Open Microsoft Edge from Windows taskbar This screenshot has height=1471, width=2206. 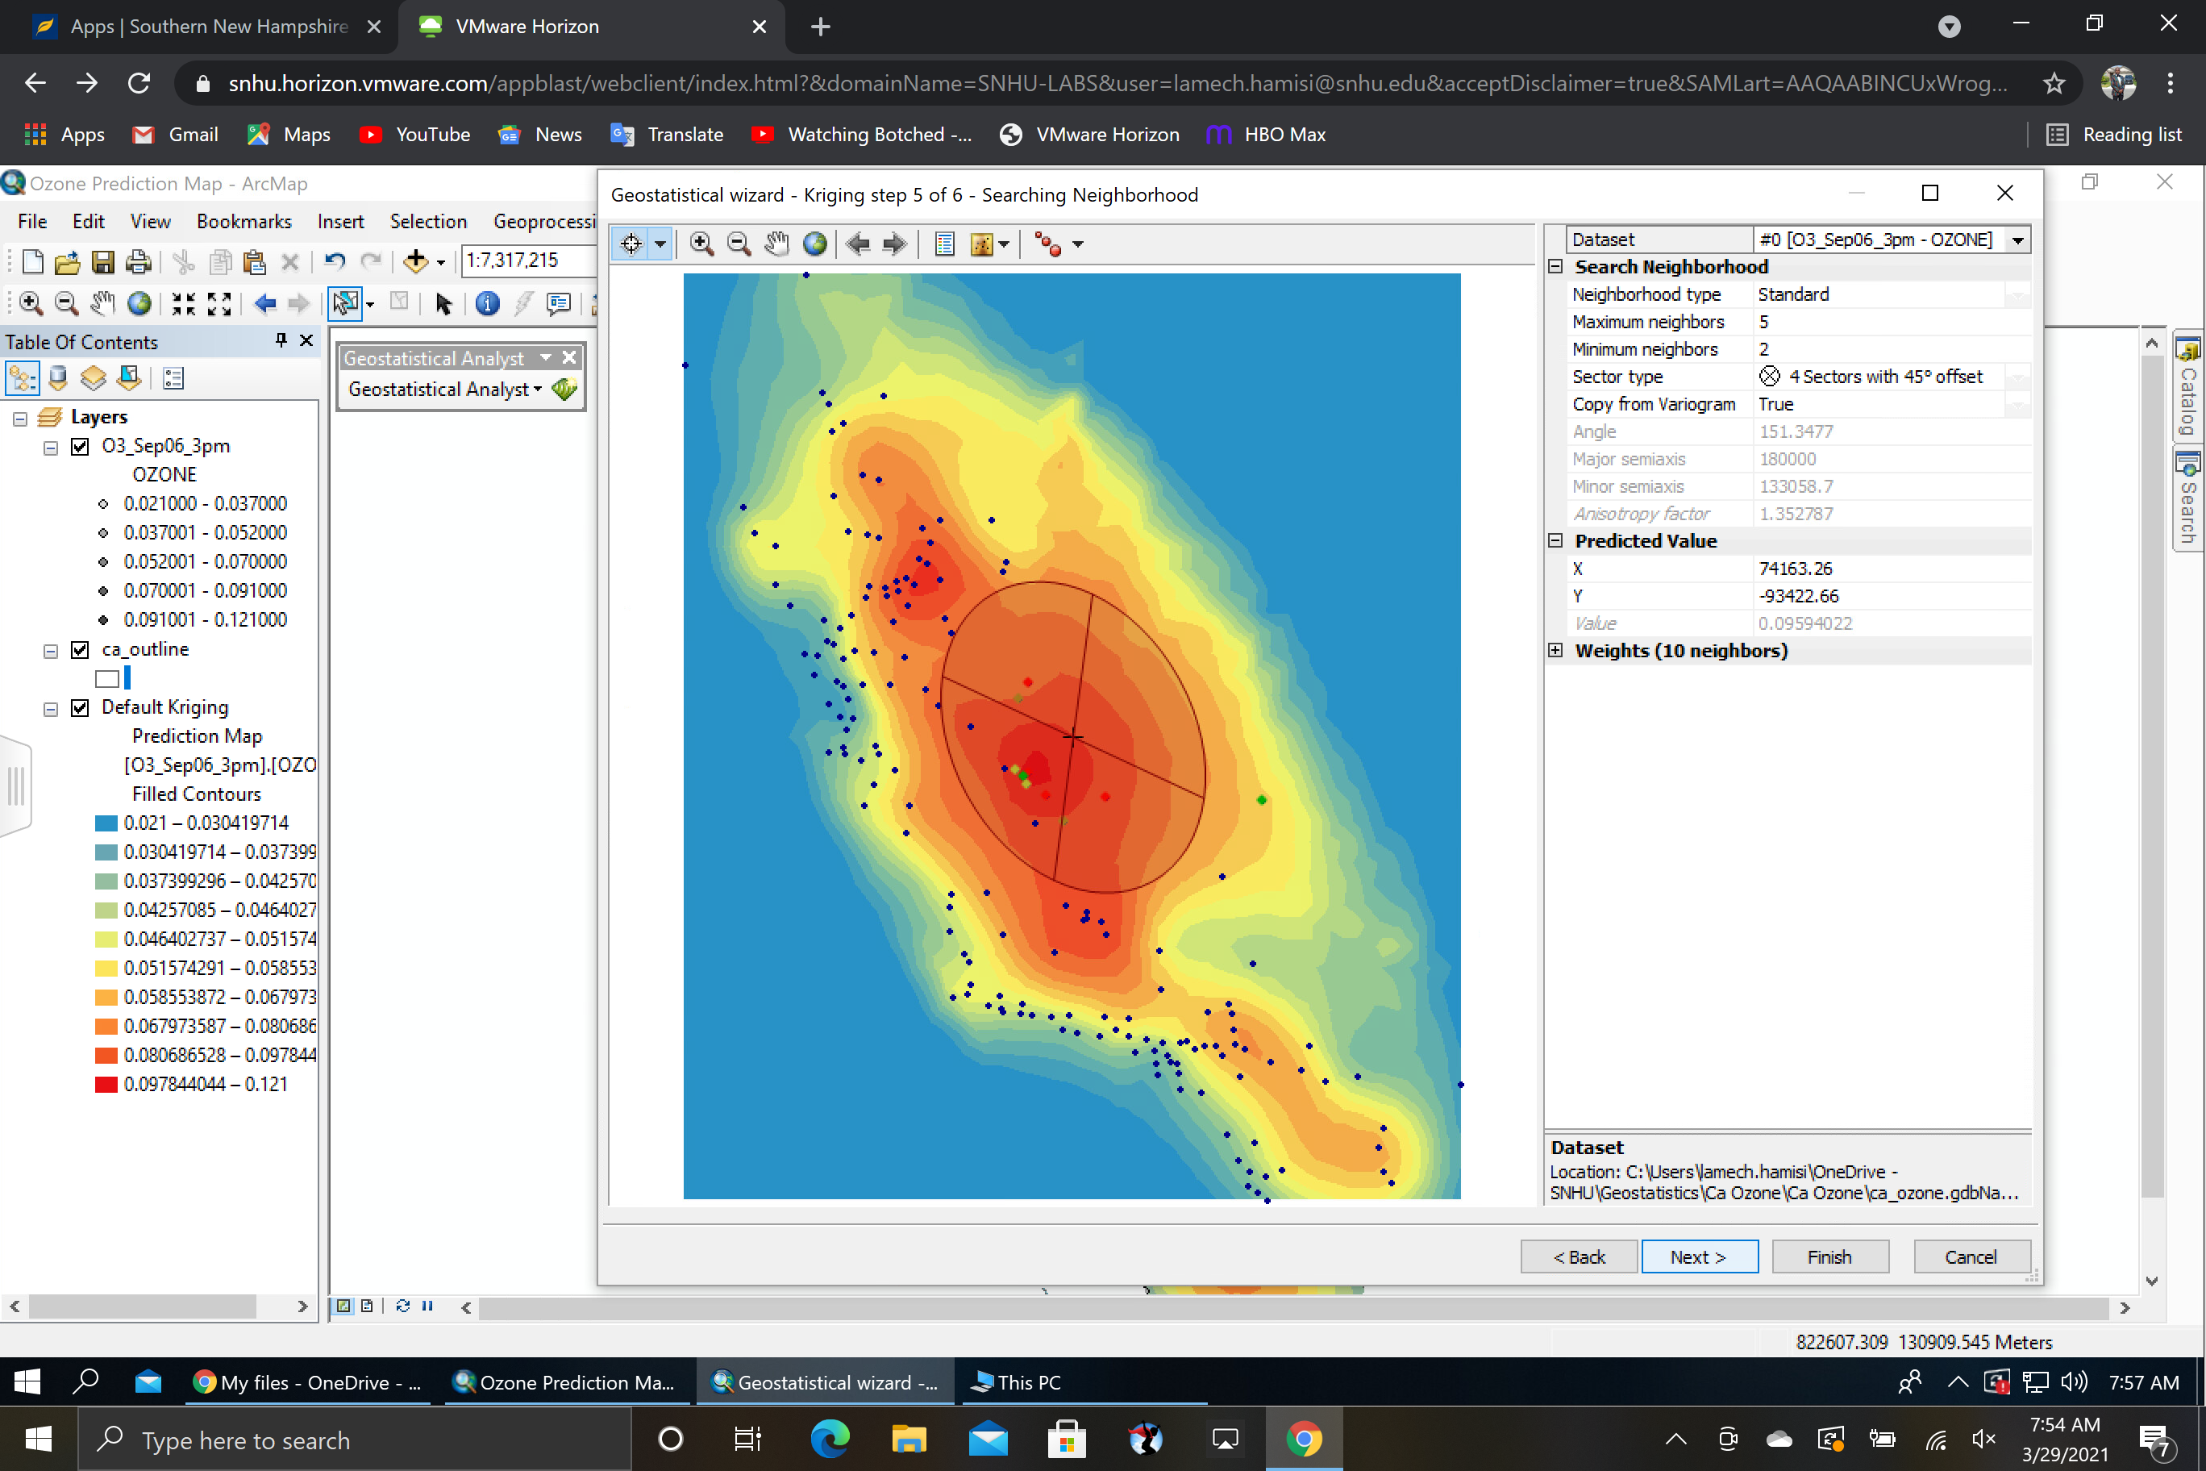pyautogui.click(x=830, y=1438)
